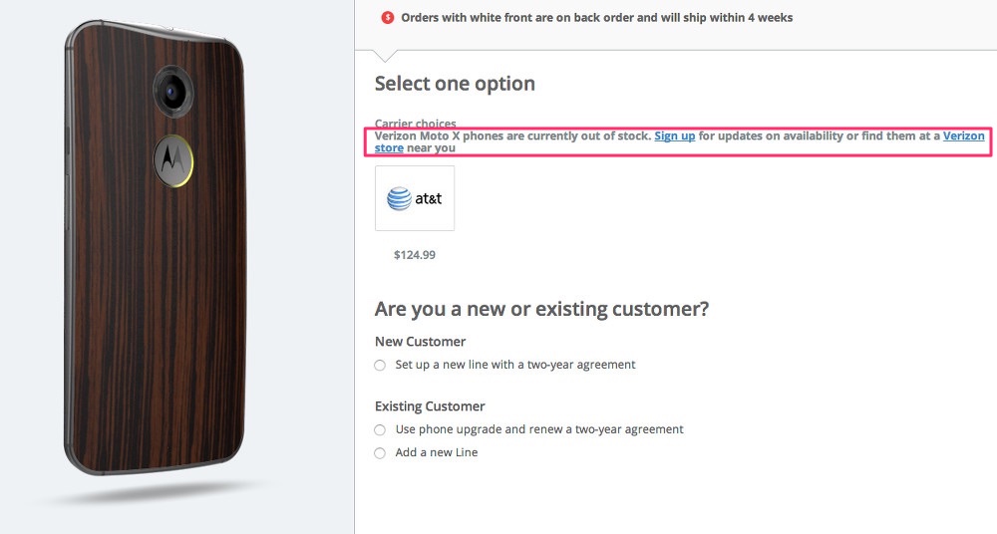Click the Carrier choices label
Viewport: 997px width, 534px height.
[x=415, y=124]
